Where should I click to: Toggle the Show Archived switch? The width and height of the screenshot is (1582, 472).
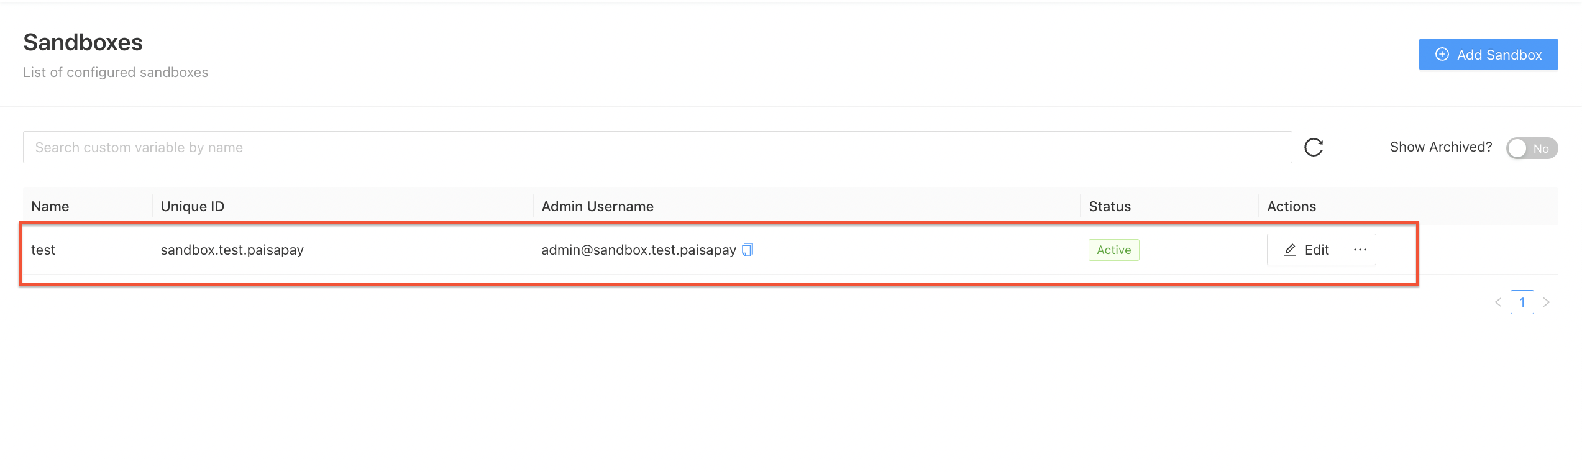coord(1531,148)
